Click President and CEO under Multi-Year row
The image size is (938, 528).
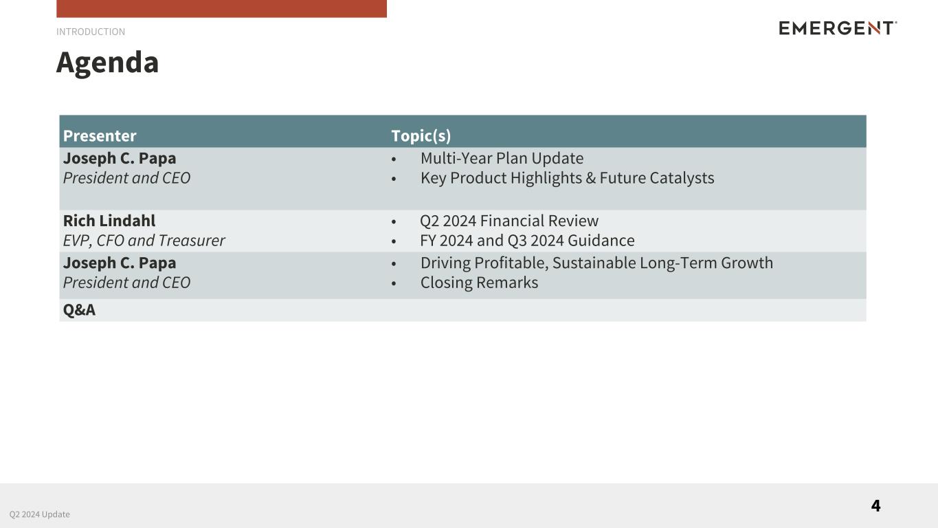[126, 178]
